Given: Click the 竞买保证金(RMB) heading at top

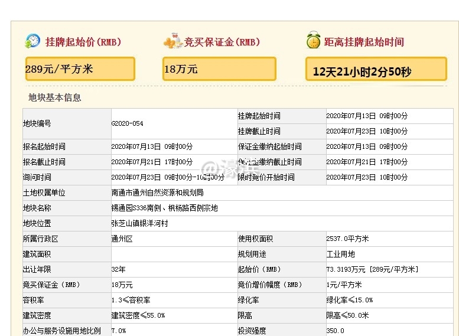Looking at the screenshot, I should [222, 43].
